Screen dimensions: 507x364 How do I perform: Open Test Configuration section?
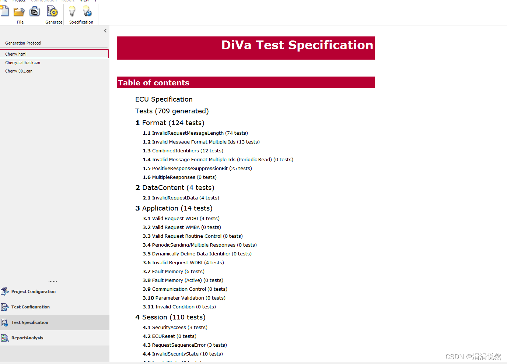coord(55,307)
